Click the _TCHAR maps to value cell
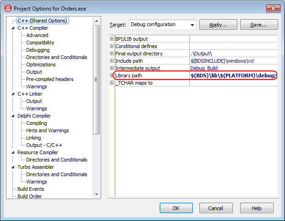The width and height of the screenshot is (285, 221). [x=233, y=83]
